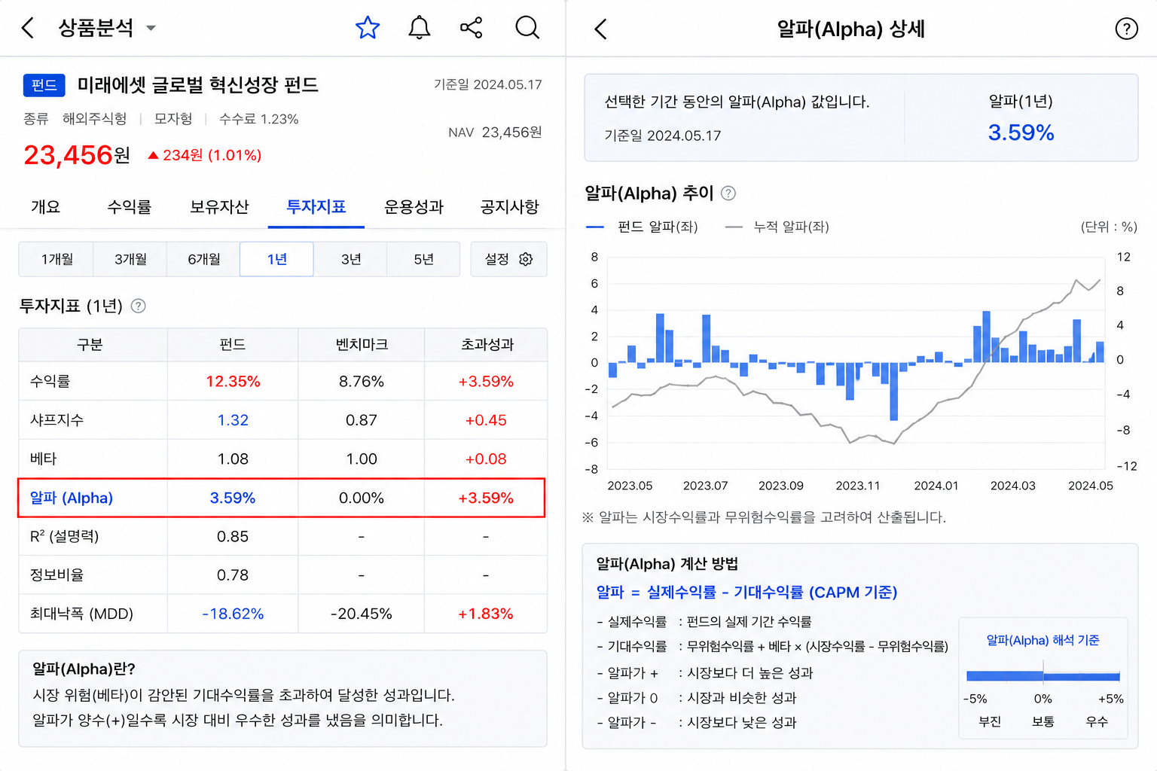Click the 최대낙폭 (MDD) row label
Viewport: 1157px width, 771px height.
pos(81,614)
